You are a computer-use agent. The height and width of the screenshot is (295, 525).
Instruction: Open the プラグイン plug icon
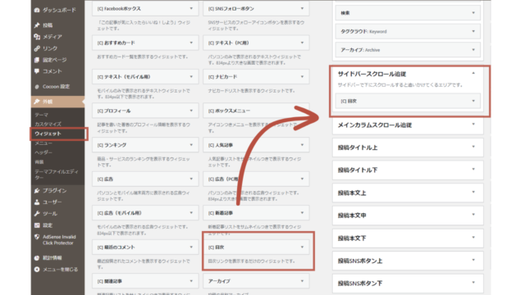click(37, 191)
